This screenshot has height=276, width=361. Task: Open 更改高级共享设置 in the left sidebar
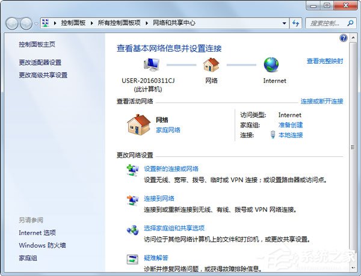click(x=43, y=75)
